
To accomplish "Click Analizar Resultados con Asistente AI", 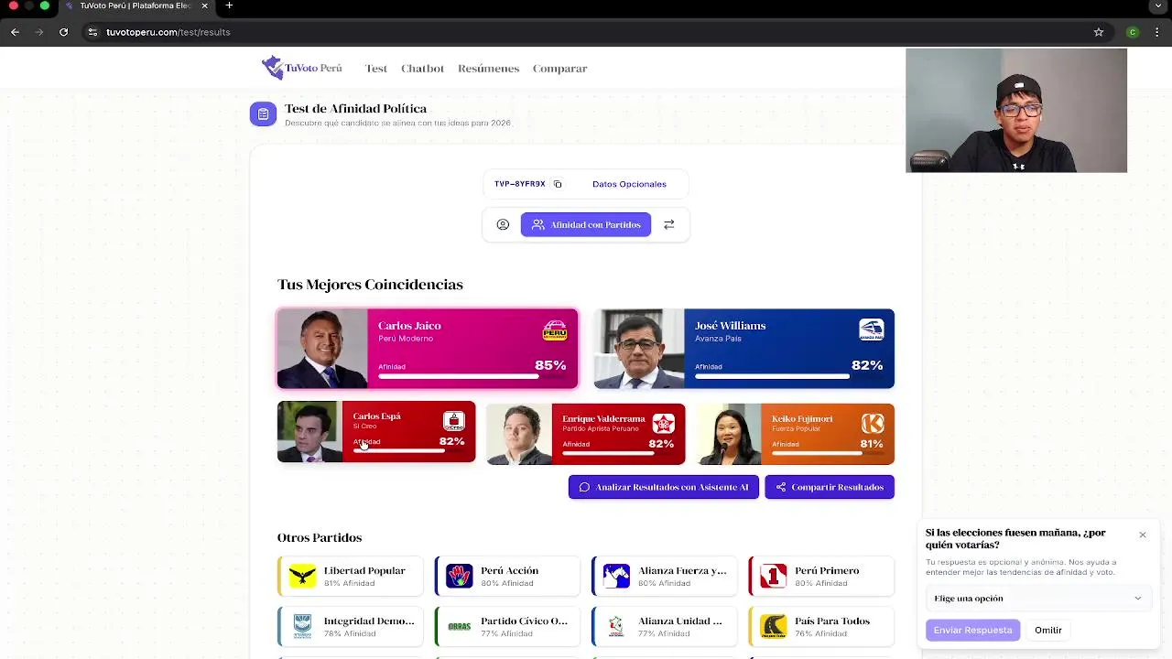I will tap(663, 487).
